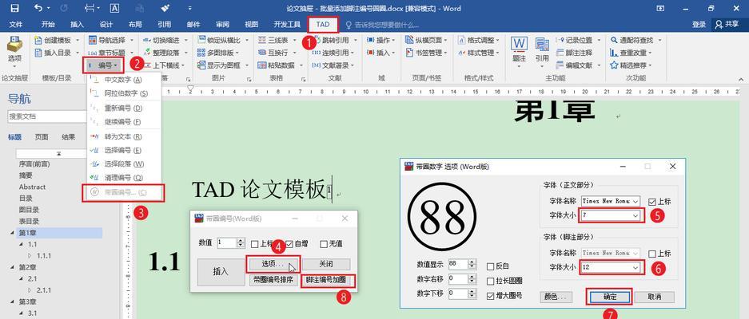Click the 带圈编号排序 button
This screenshot has height=319, width=749.
coord(273,280)
